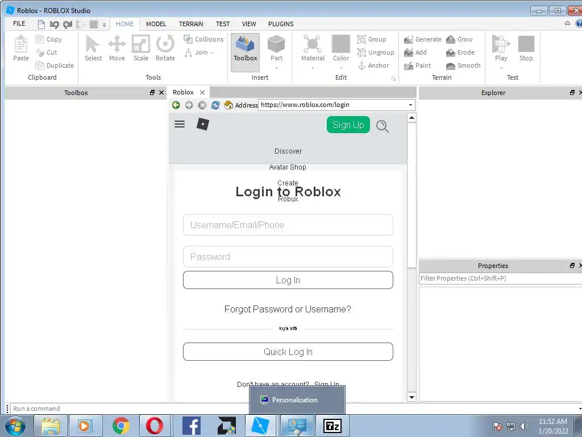Switch to the TERRAIN ribbon tab
The image size is (582, 437).
point(191,24)
